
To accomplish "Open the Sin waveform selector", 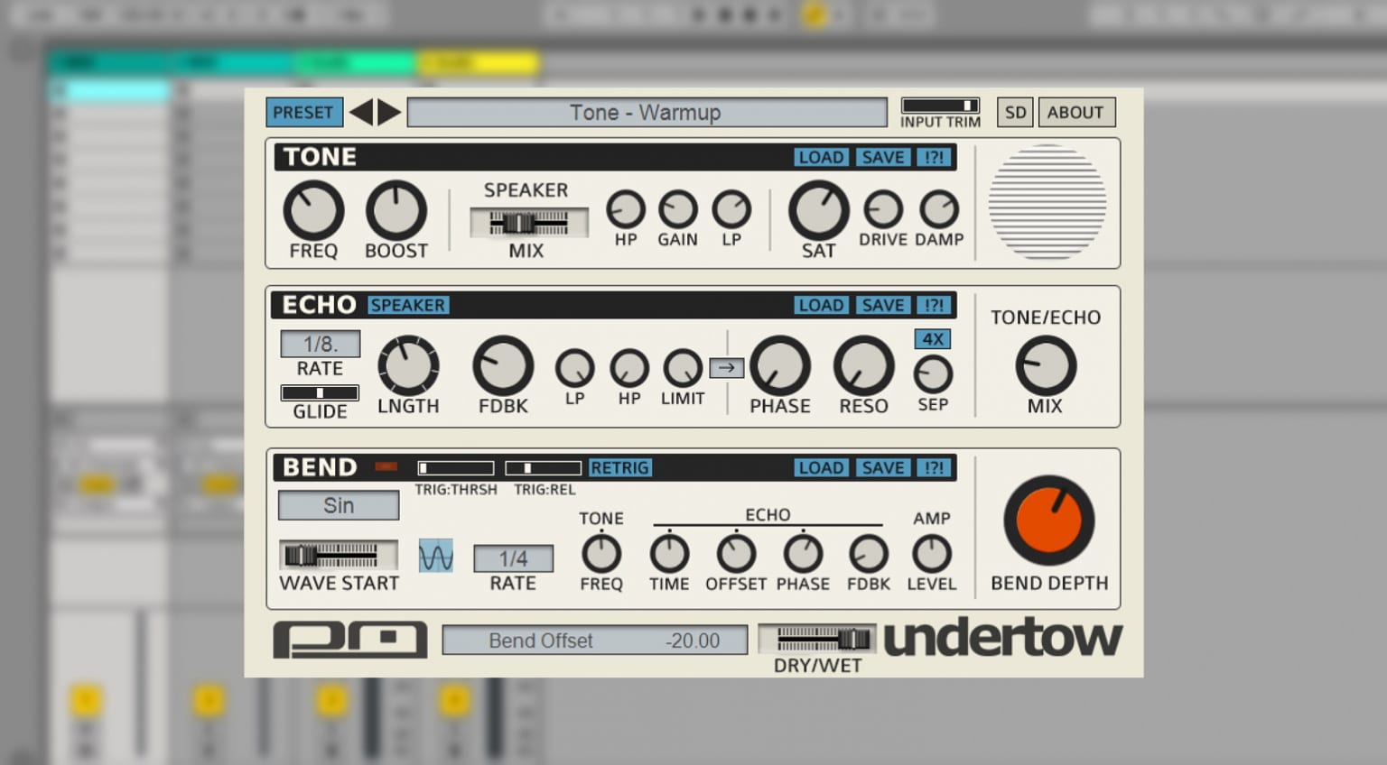I will tap(339, 506).
